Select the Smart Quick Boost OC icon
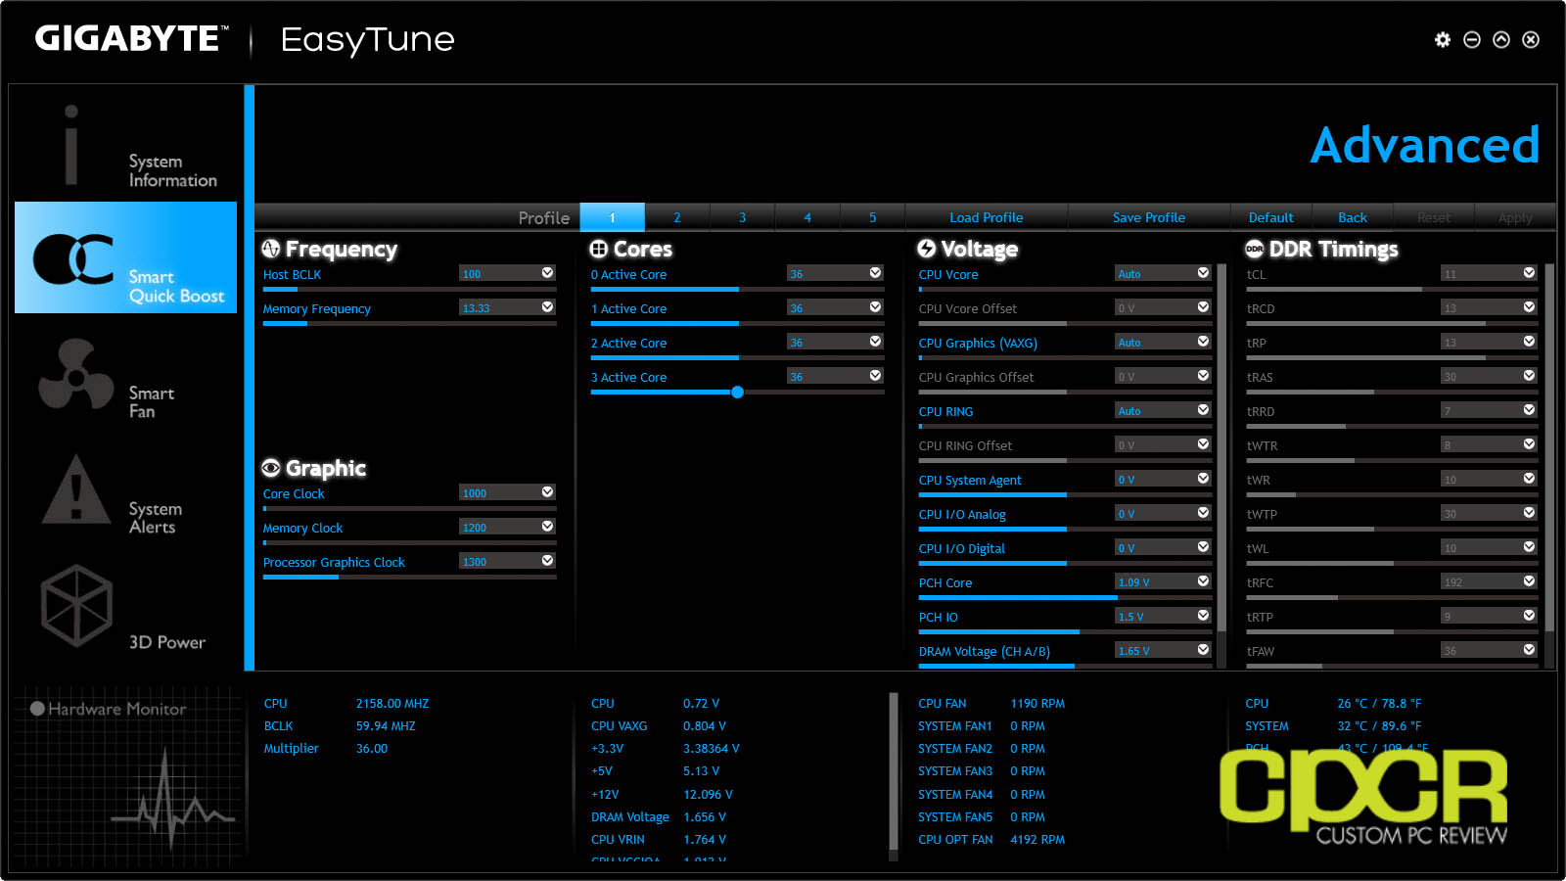1566x881 pixels. click(75, 258)
